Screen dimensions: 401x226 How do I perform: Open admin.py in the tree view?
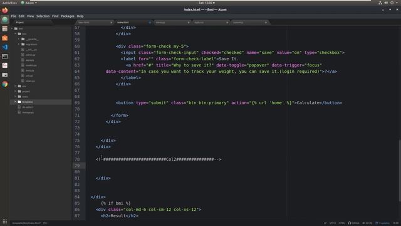pyautogui.click(x=31, y=55)
